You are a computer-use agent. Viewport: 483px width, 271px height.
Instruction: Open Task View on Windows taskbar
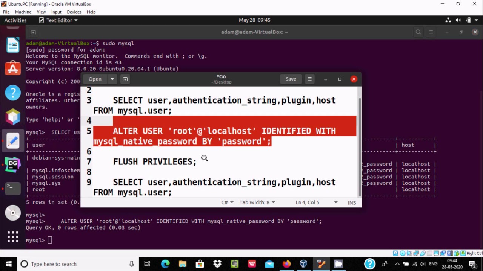pyautogui.click(x=148, y=264)
